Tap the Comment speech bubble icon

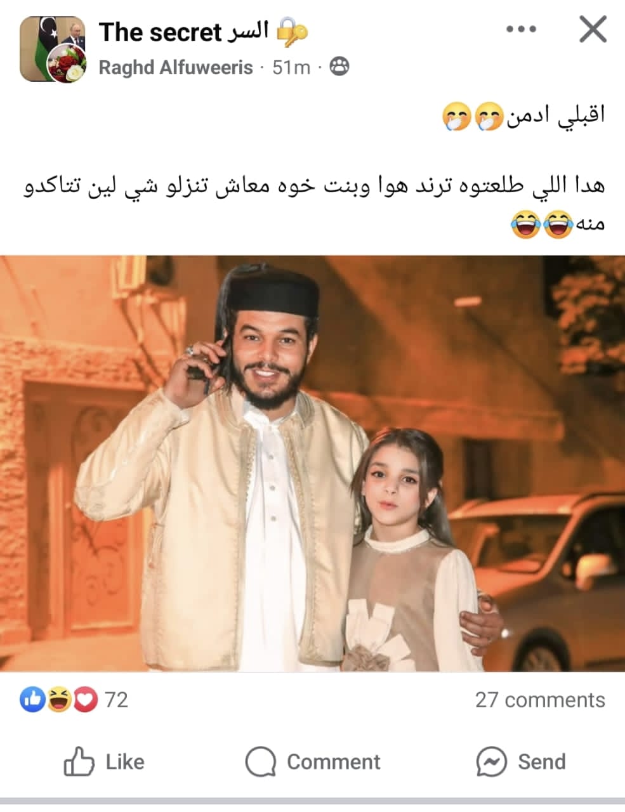tap(260, 761)
